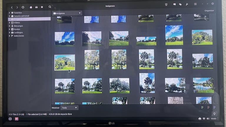Select Descargas in the sidebar
The height and width of the screenshot is (127, 226).
(x=18, y=26)
